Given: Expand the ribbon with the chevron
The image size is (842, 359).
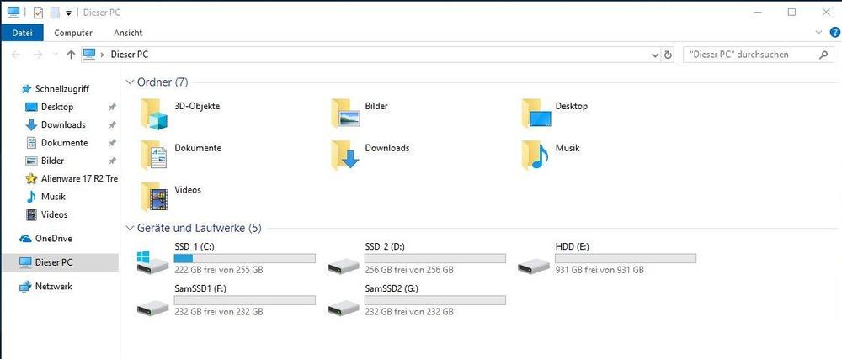Looking at the screenshot, I should (x=819, y=32).
